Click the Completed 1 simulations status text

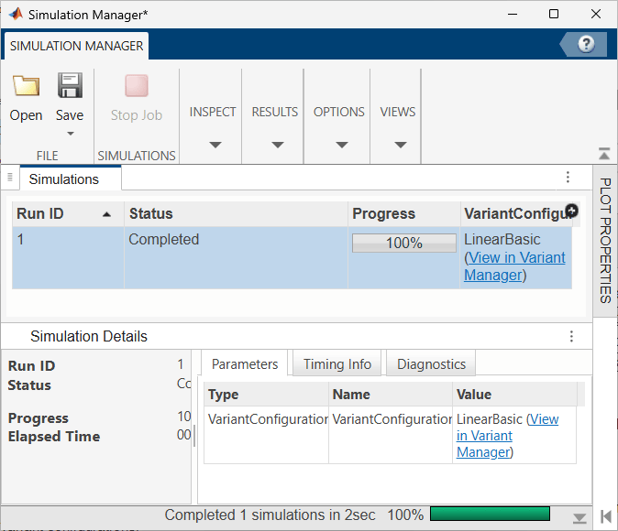point(270,515)
